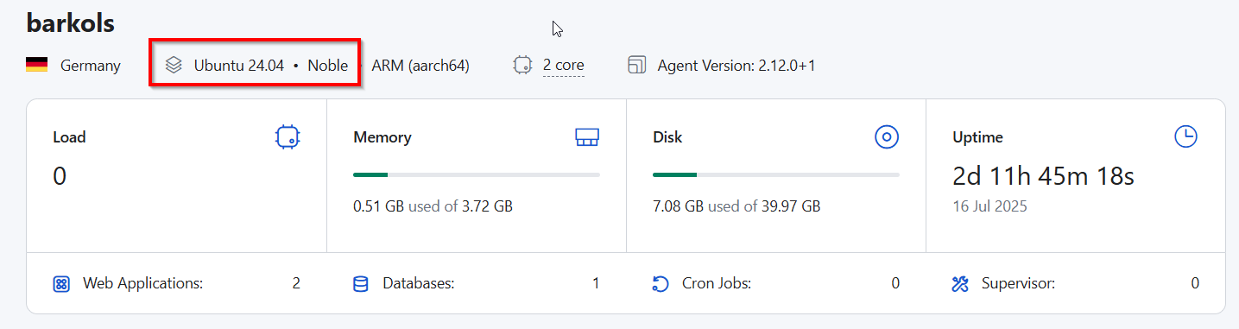Click the Web Applications grid icon
The width and height of the screenshot is (1239, 329).
[61, 283]
